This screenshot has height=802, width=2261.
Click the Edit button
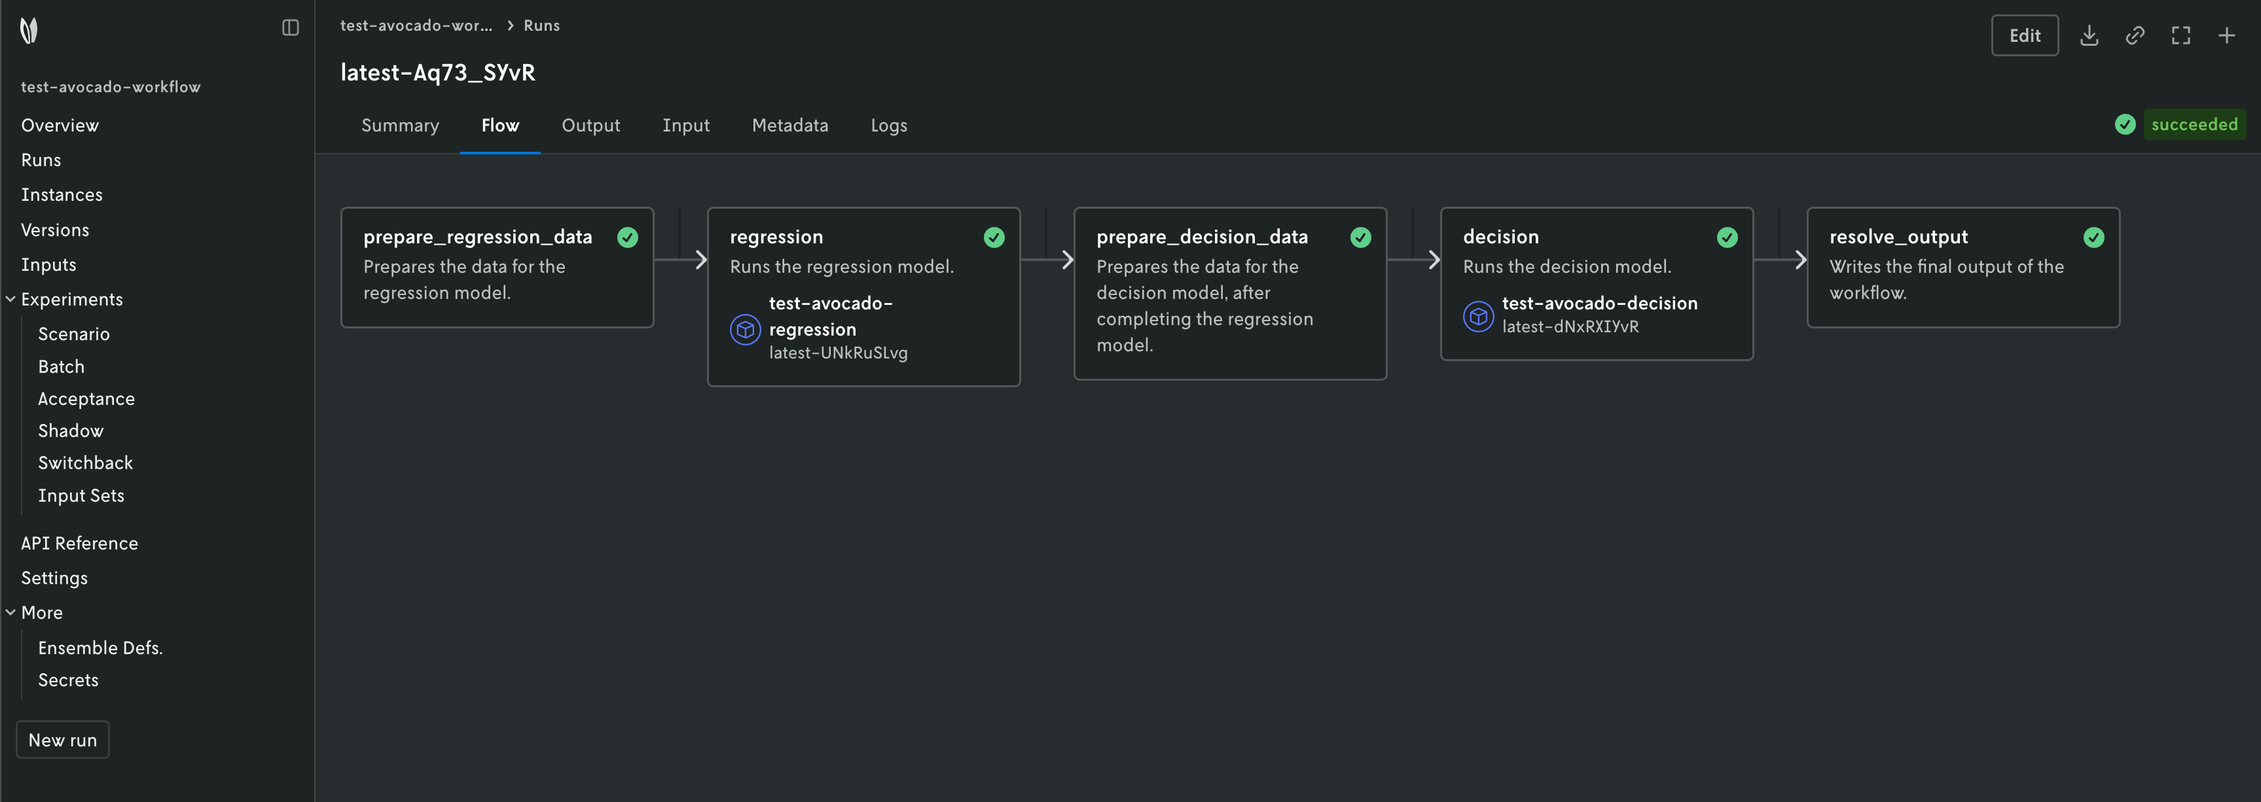2024,35
